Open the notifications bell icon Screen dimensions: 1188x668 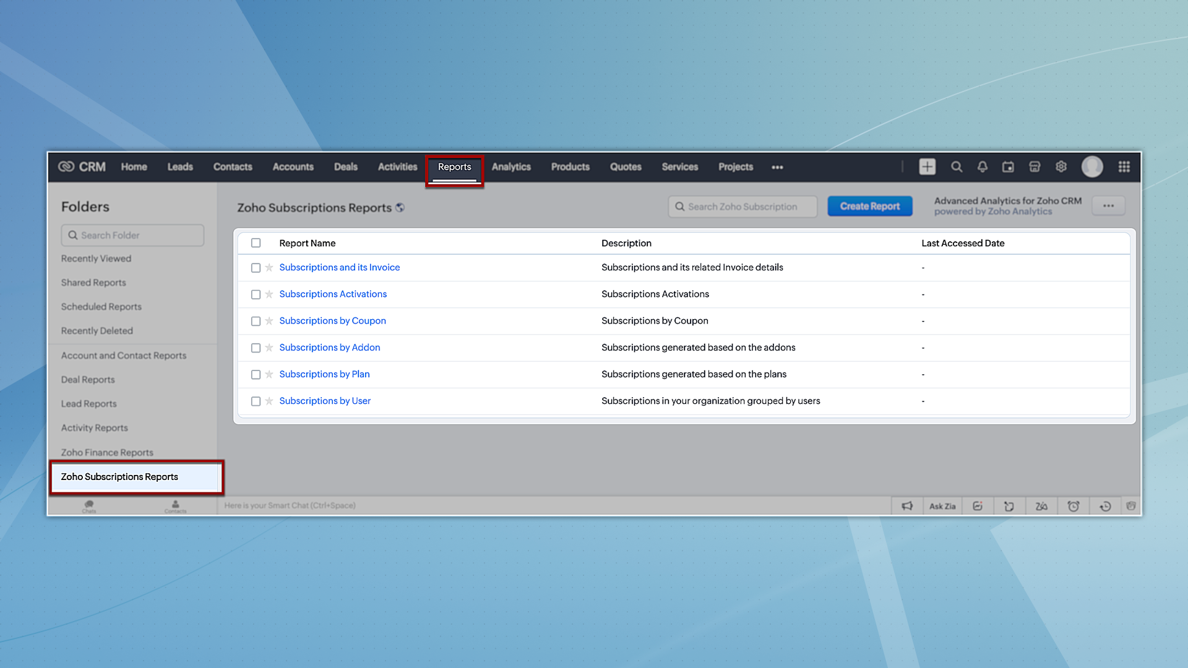pos(982,167)
